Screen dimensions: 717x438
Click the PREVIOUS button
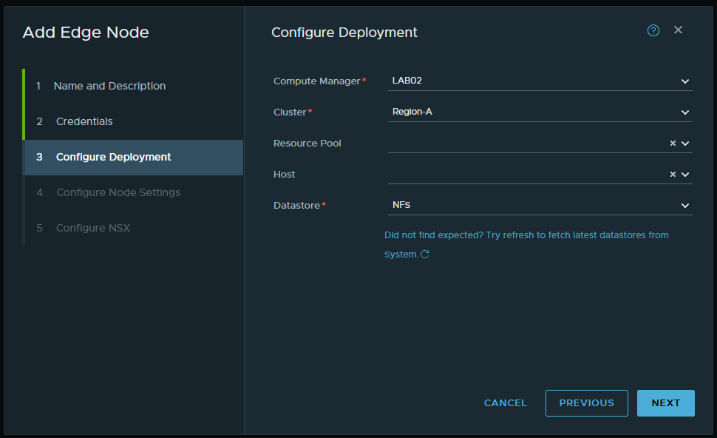586,403
